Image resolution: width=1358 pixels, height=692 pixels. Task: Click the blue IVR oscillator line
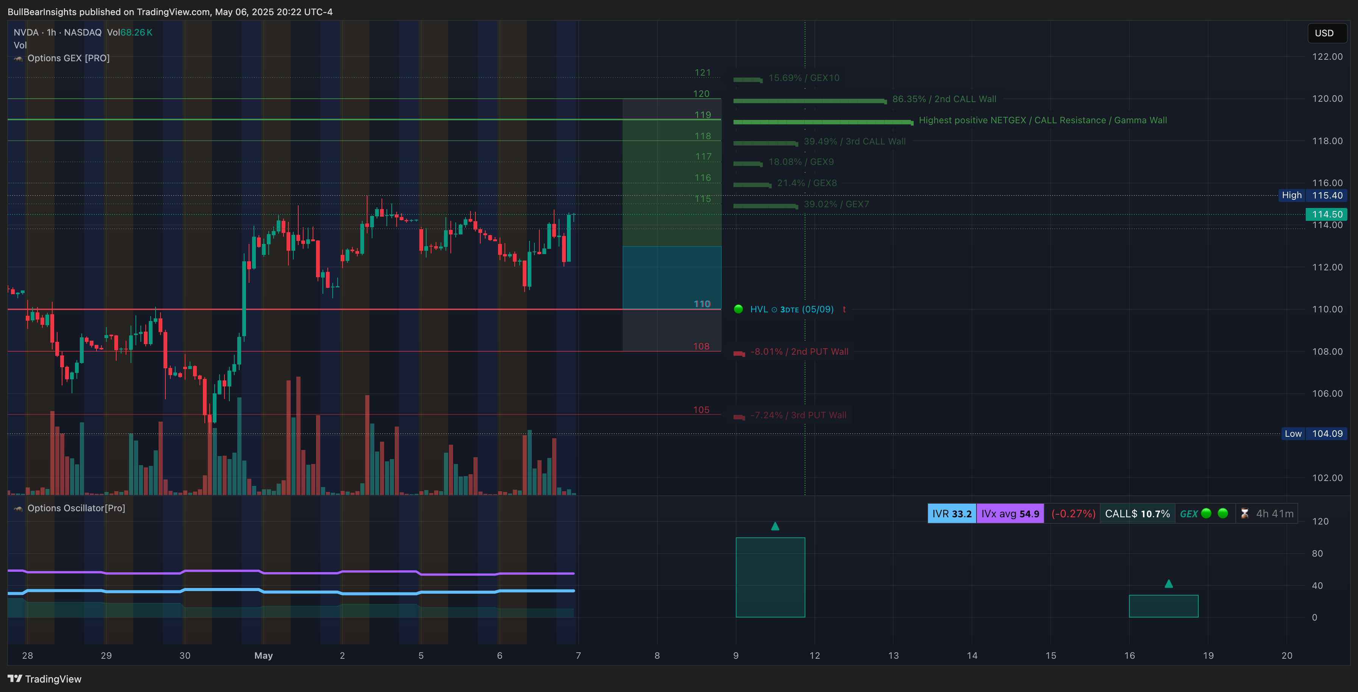[x=291, y=591]
